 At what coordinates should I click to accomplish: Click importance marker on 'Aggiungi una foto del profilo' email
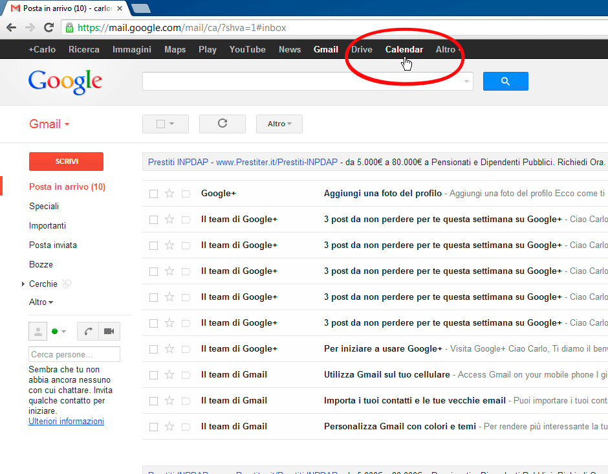point(186,194)
